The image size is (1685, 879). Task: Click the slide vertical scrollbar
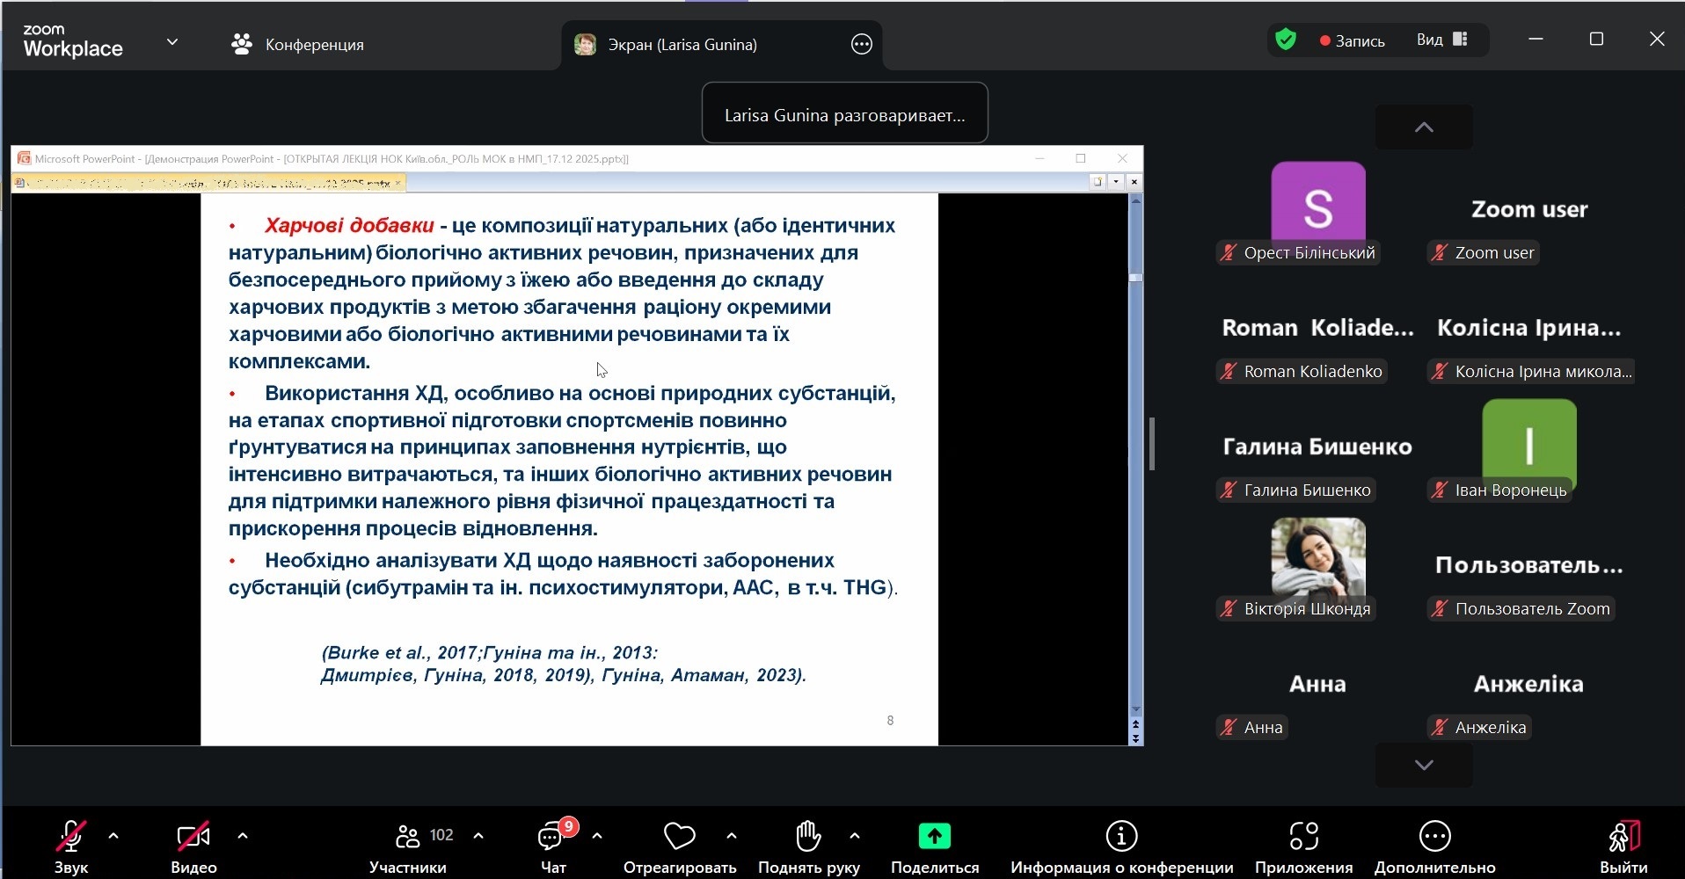pyautogui.click(x=1135, y=439)
